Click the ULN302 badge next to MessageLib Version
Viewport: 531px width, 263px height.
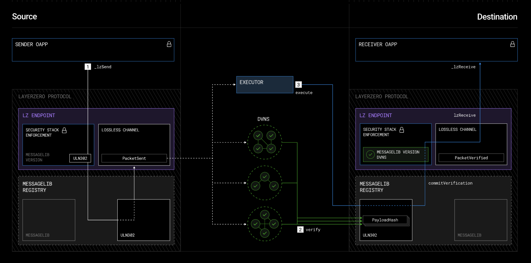(x=80, y=158)
